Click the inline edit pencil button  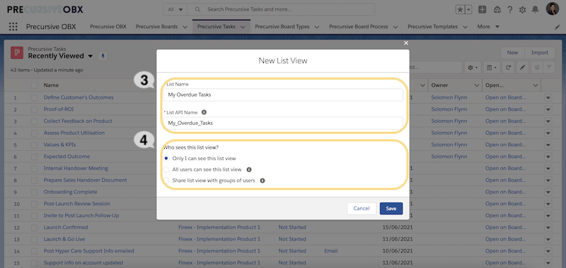coord(522,67)
